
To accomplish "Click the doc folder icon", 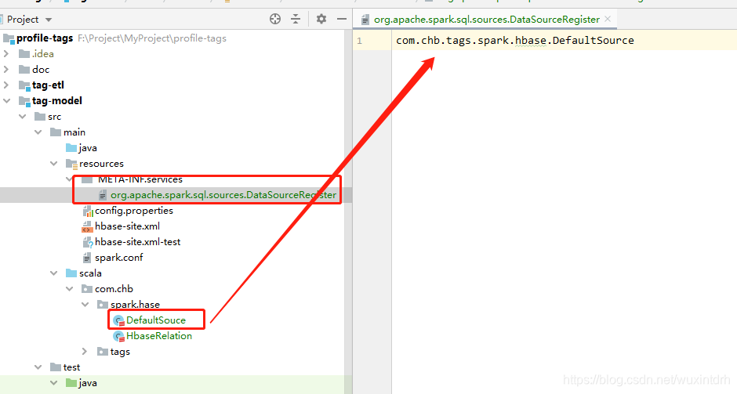I will tap(24, 70).
